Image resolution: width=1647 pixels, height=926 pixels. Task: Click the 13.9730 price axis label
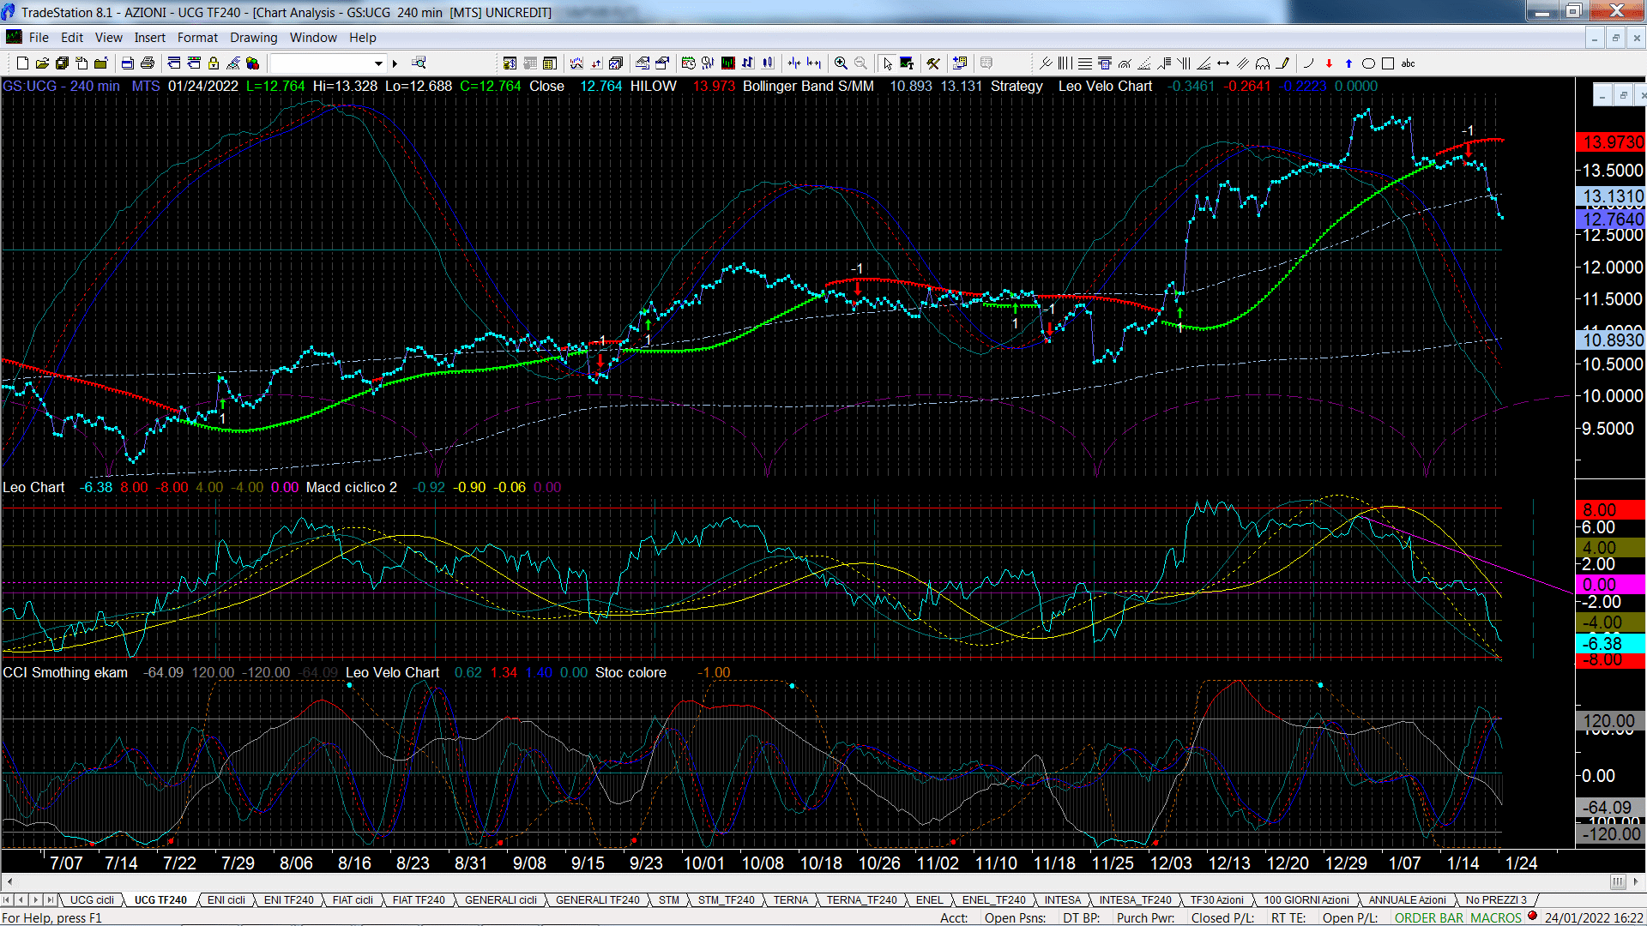click(1612, 142)
